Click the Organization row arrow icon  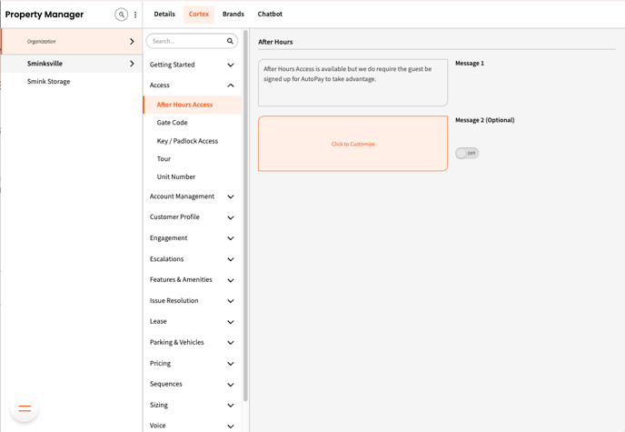[132, 42]
